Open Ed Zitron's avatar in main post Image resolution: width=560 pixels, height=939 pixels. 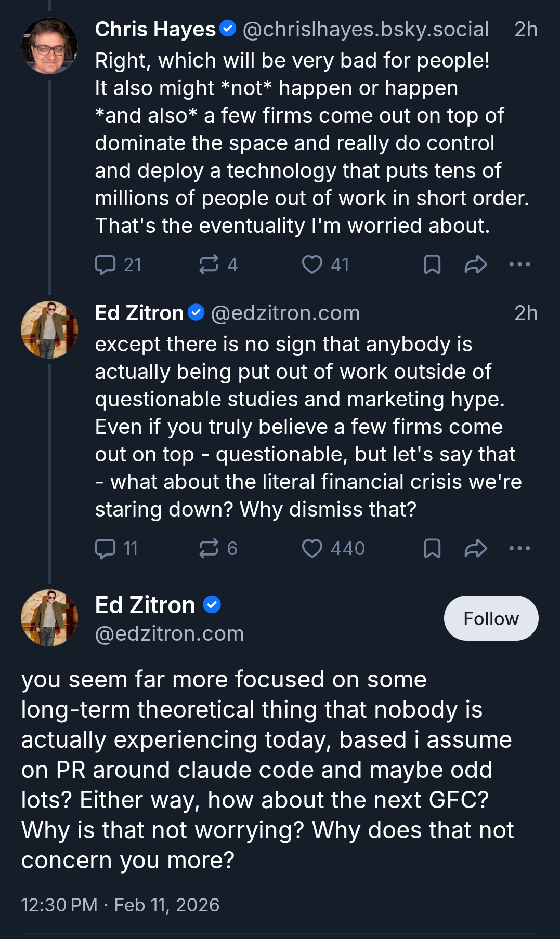[x=49, y=618]
